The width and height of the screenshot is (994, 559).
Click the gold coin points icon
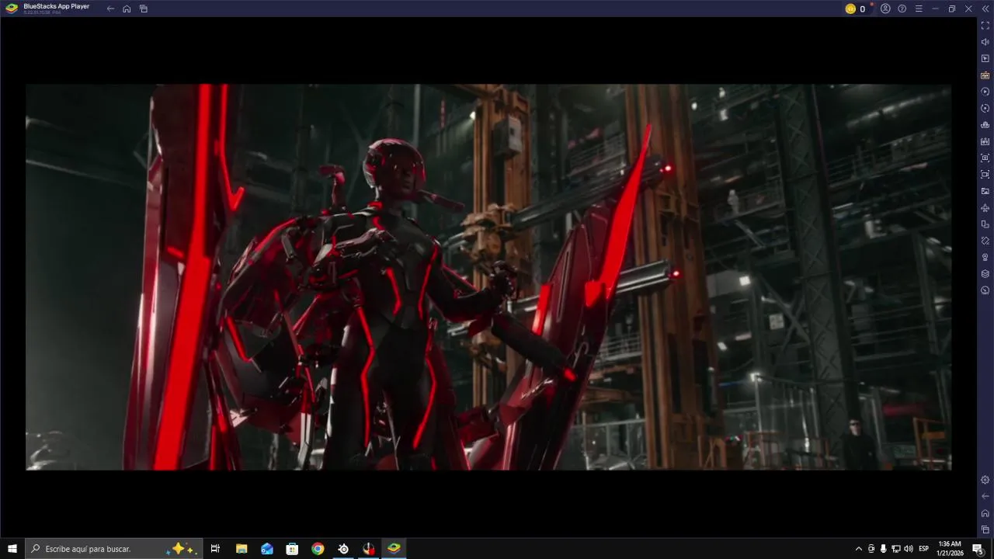(x=850, y=9)
